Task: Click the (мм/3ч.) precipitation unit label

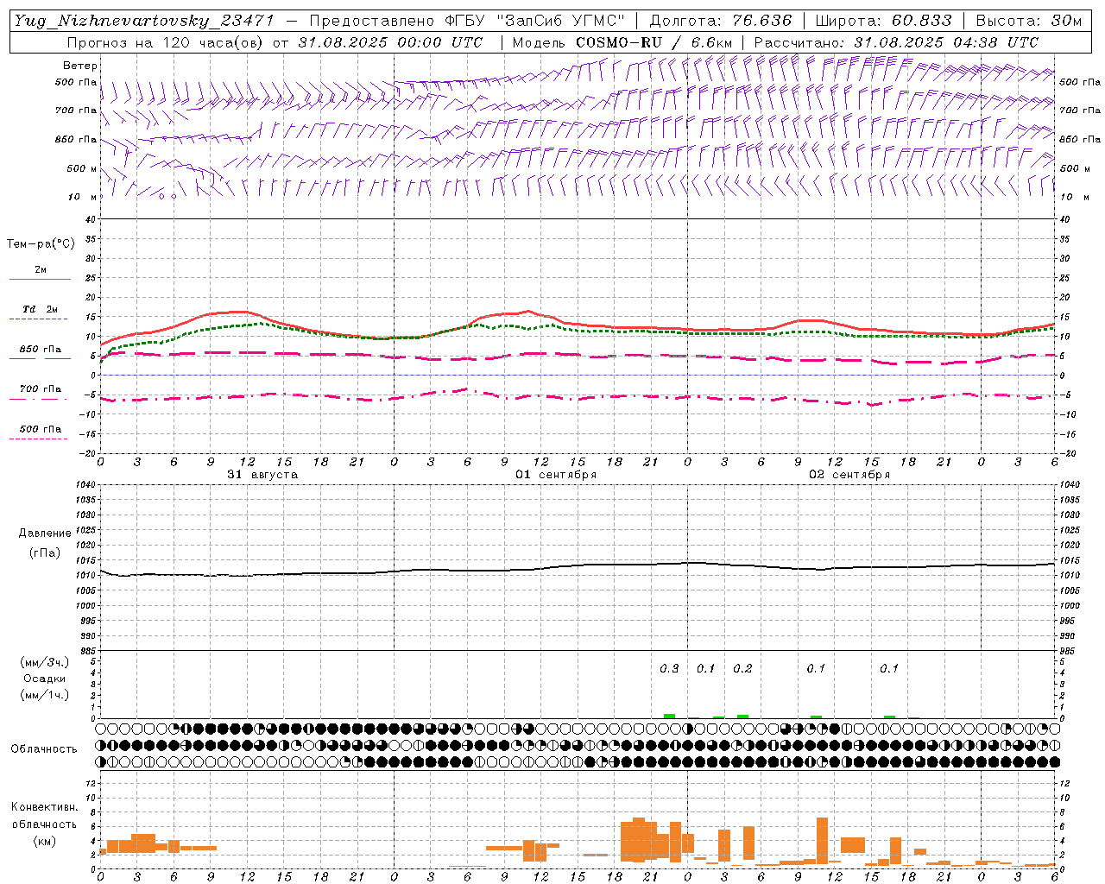Action: click(45, 662)
